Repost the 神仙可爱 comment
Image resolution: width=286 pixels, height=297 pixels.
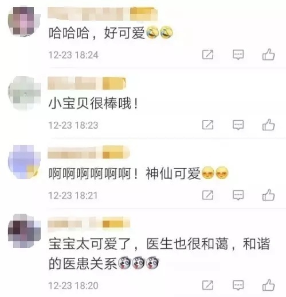207,195
